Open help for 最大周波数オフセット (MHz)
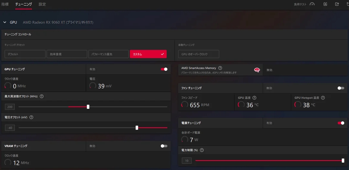The height and width of the screenshot is (170, 349). 42,96
